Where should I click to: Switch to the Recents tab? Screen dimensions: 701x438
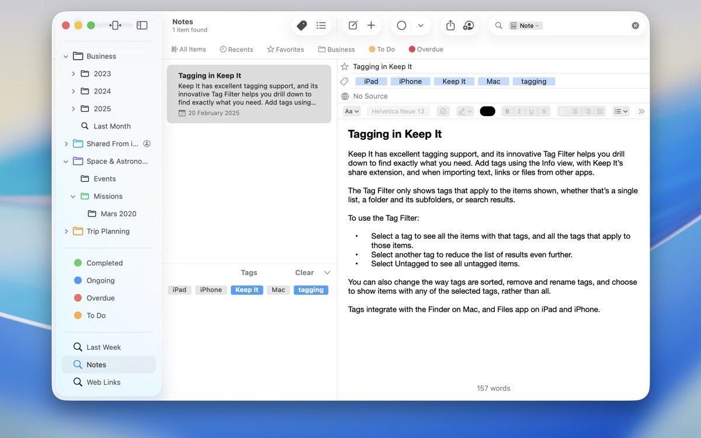(x=237, y=50)
